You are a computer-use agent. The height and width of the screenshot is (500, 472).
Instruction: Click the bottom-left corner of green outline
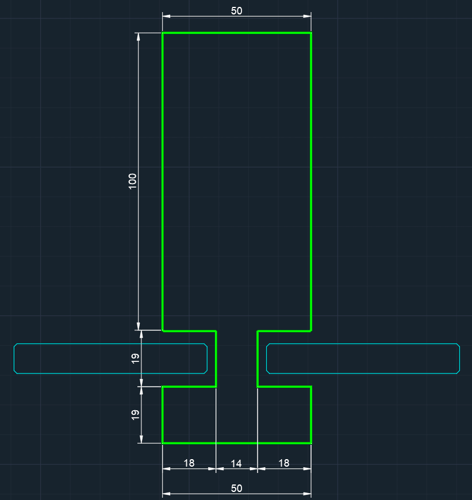(x=163, y=443)
